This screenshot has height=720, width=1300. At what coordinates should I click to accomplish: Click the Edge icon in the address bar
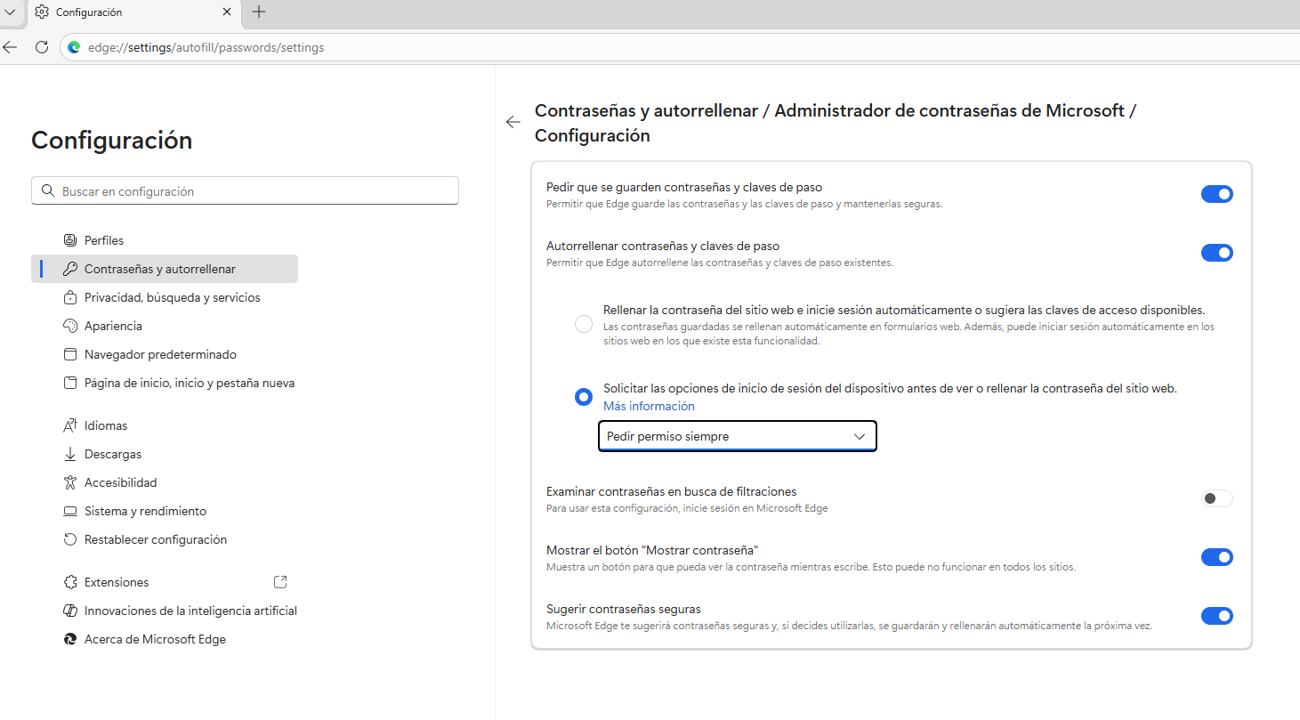pos(75,47)
